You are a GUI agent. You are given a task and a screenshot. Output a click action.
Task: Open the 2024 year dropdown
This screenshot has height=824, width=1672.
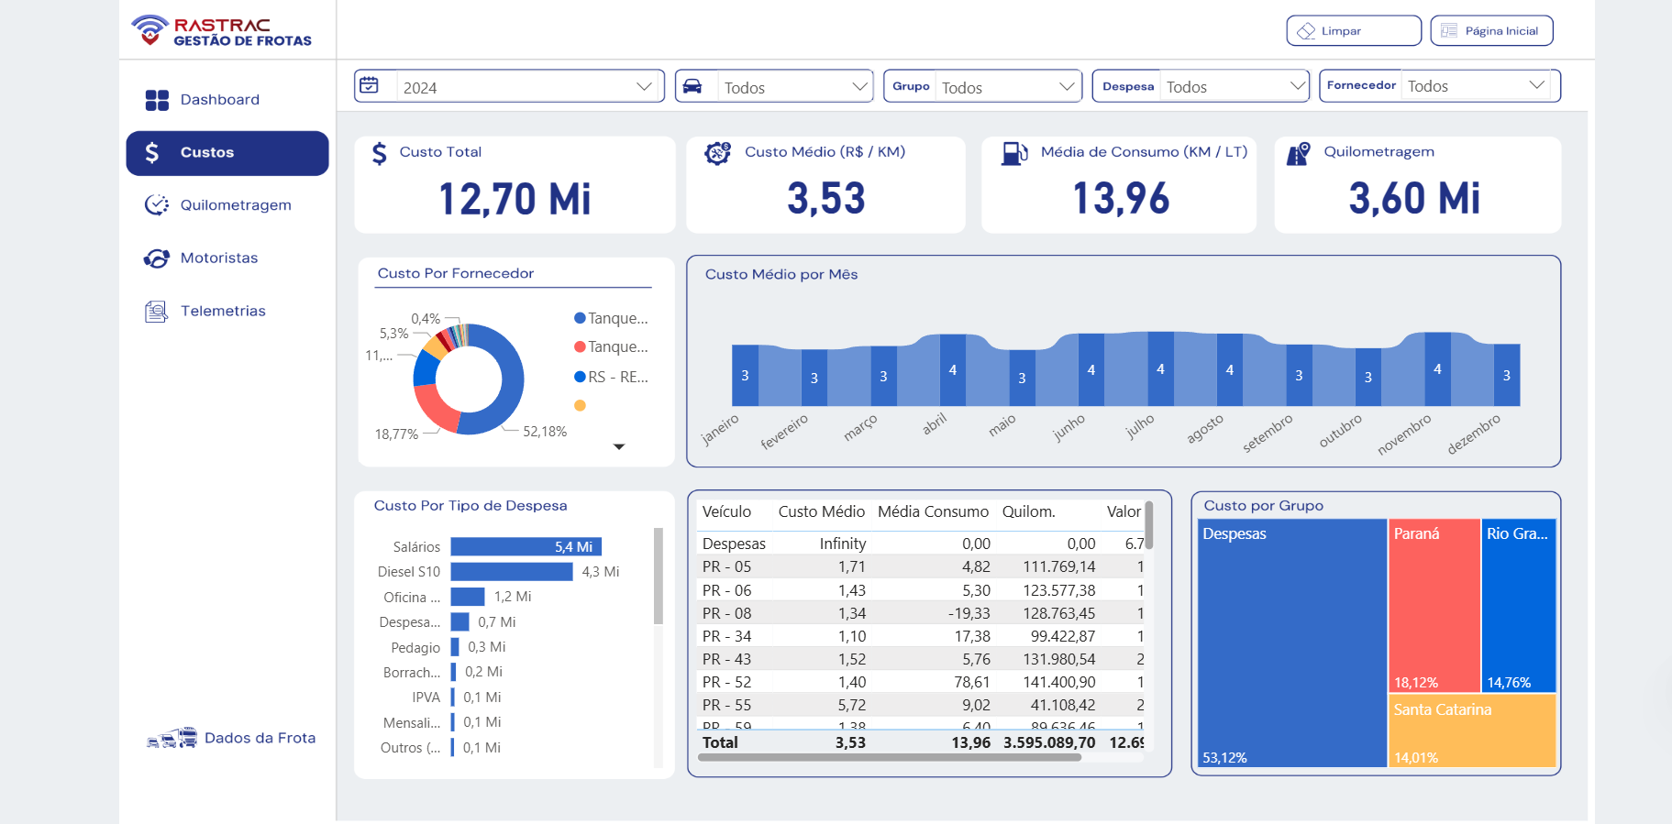[x=530, y=87]
